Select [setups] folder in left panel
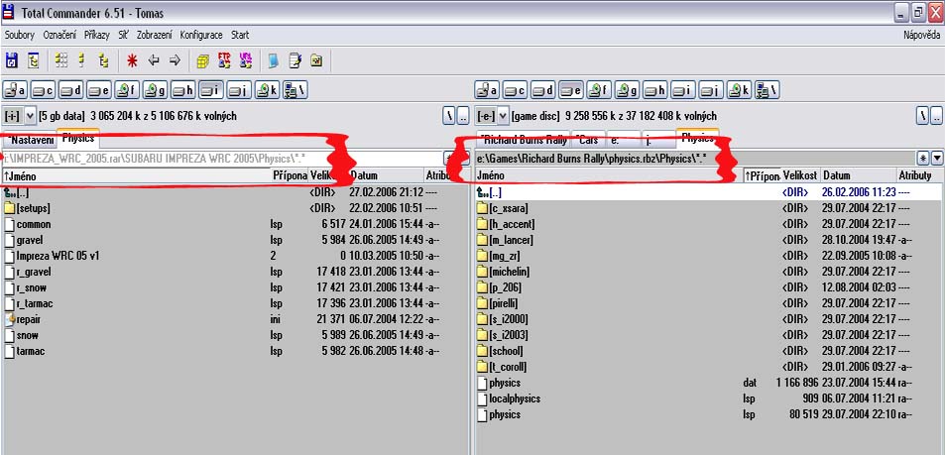The height and width of the screenshot is (455, 945). [x=33, y=208]
